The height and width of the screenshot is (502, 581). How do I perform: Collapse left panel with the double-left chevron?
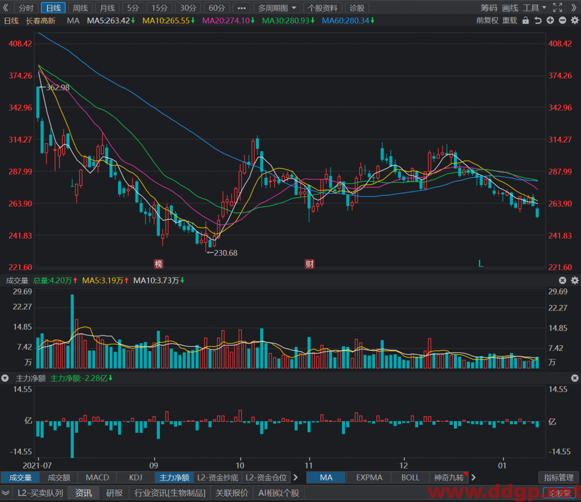(x=6, y=7)
